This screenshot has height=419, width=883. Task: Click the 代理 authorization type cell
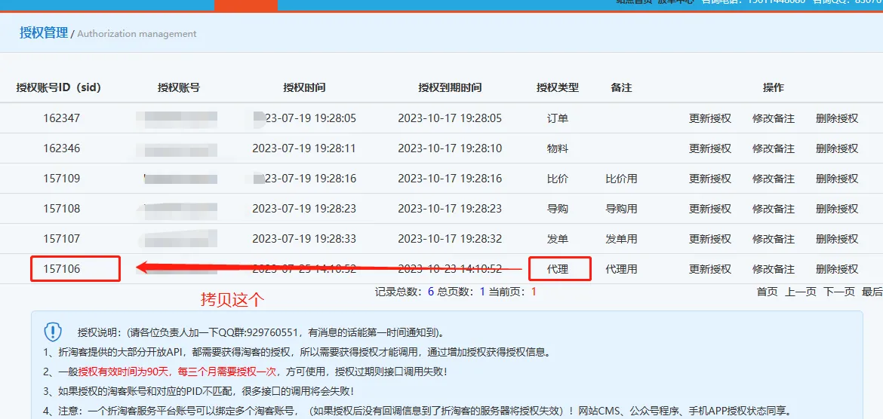click(558, 269)
